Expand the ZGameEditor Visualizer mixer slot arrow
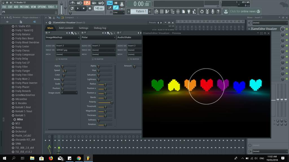Viewport: 289px width, 162px height. (249, 29)
